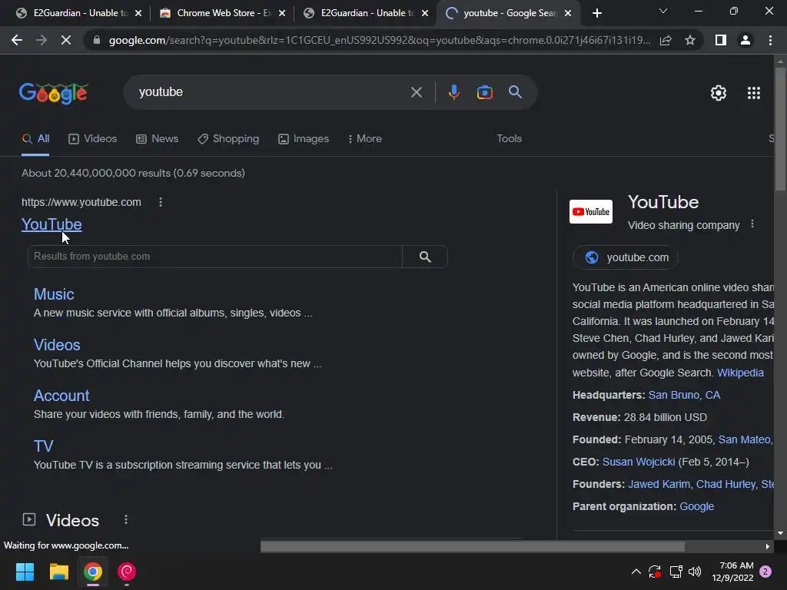
Task: Click the horizontal scrollbar thumb
Action: point(473,546)
